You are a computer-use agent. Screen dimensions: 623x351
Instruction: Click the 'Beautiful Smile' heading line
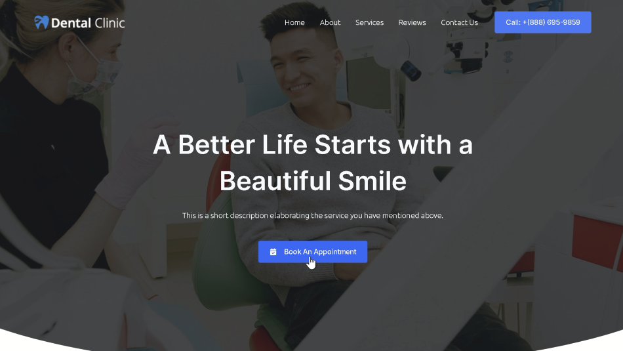[313, 181]
